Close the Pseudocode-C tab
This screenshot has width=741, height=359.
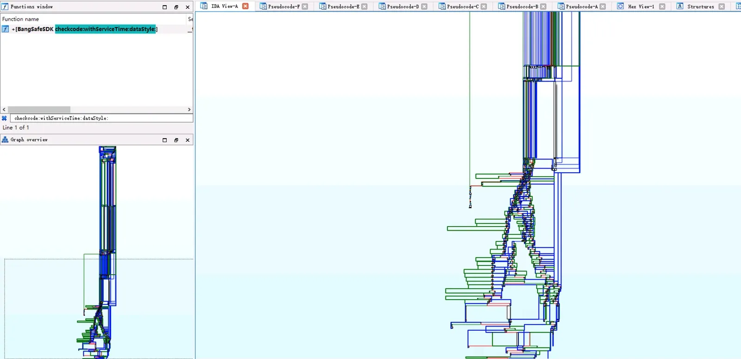[484, 6]
